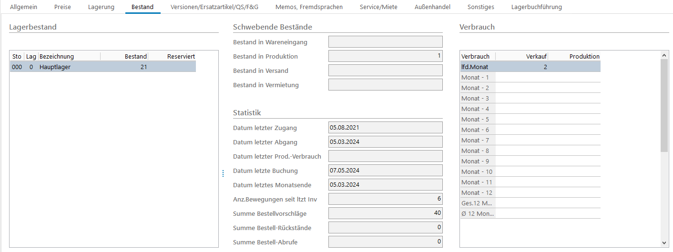Click the Datum letzter Zugang field
This screenshot has width=673, height=252.
[385, 128]
